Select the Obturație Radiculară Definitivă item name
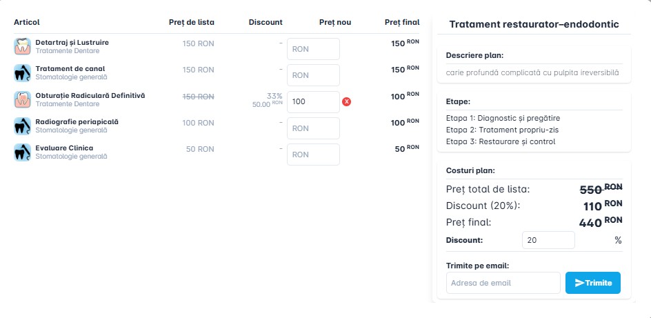651x318 pixels. coord(90,95)
